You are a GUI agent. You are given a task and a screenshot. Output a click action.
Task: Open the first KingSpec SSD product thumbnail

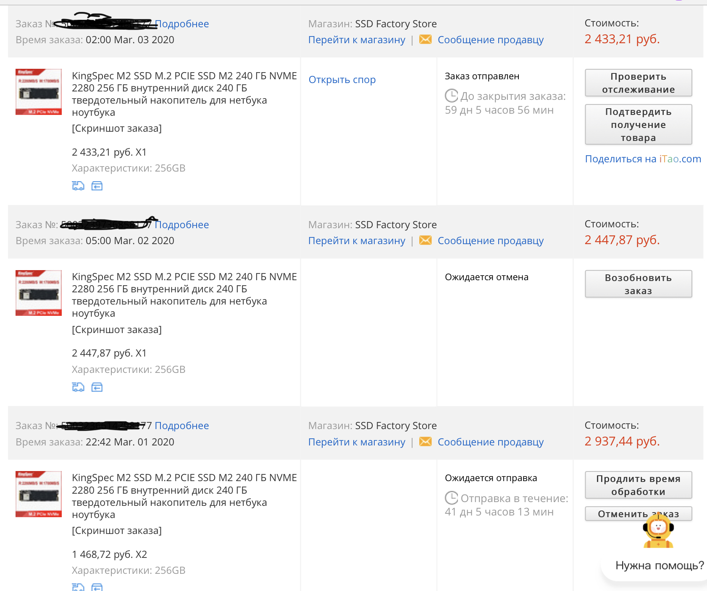39,92
